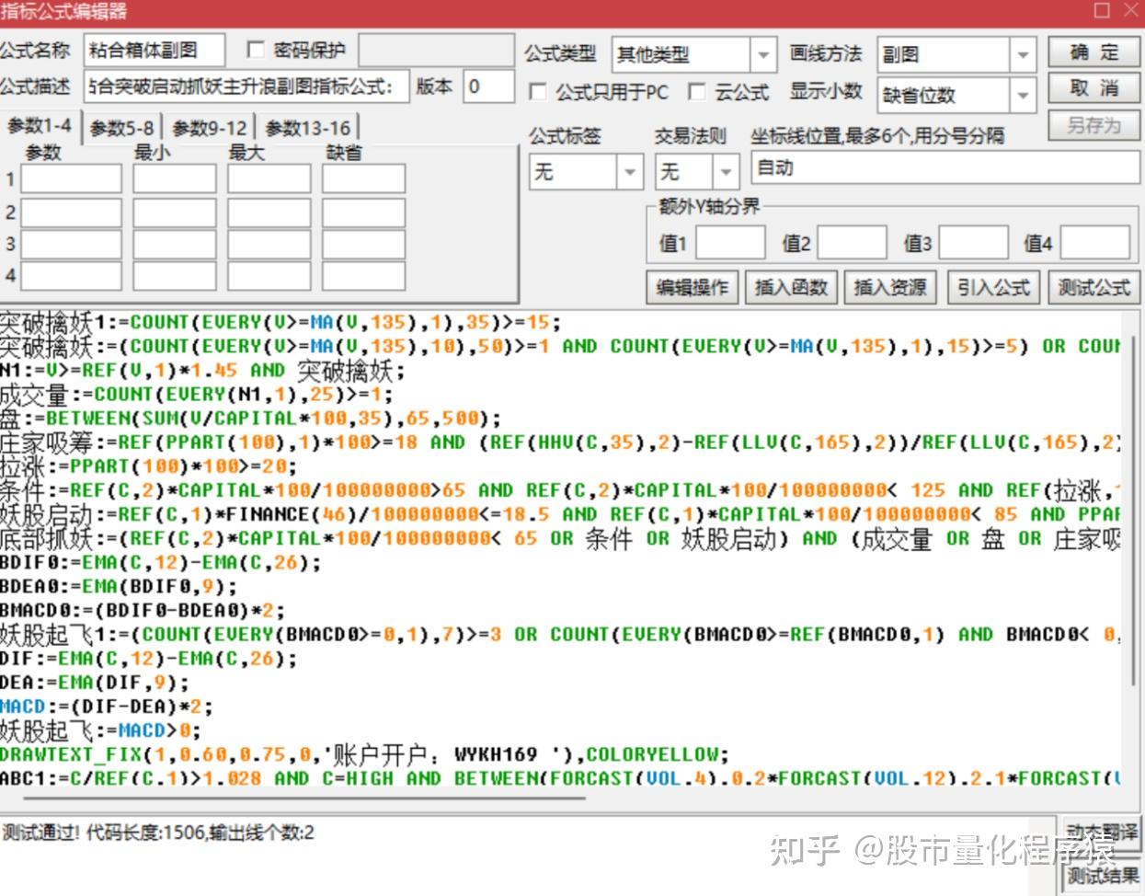The width and height of the screenshot is (1145, 896).
Task: Switch to the 参数9-12 tab
Action: pos(210,128)
